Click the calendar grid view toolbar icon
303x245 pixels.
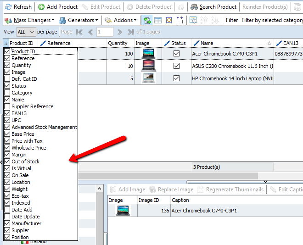point(158,20)
